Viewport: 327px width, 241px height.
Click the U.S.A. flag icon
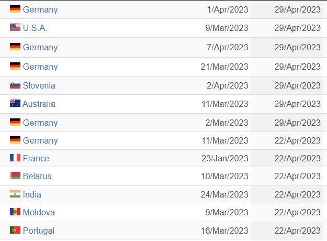pyautogui.click(x=15, y=27)
